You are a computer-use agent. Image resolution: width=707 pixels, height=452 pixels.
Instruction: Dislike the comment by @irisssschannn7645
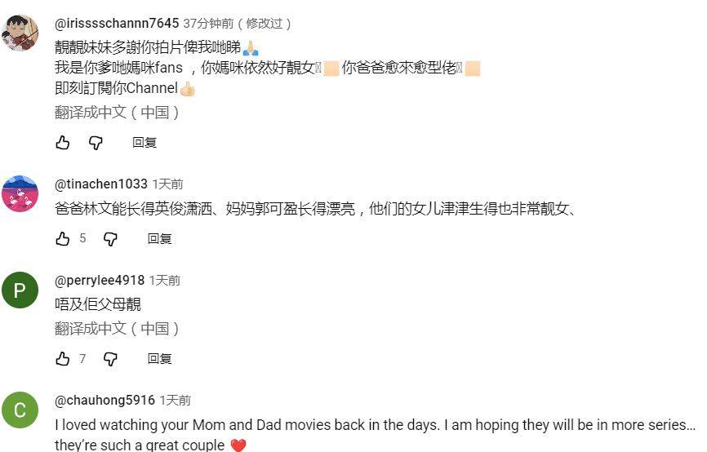[96, 143]
